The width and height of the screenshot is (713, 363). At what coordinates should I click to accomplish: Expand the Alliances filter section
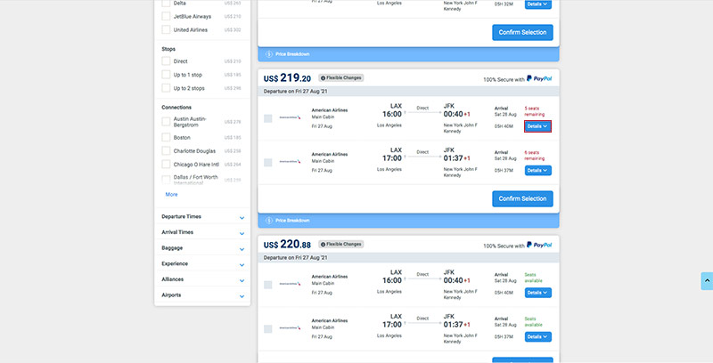pyautogui.click(x=202, y=279)
